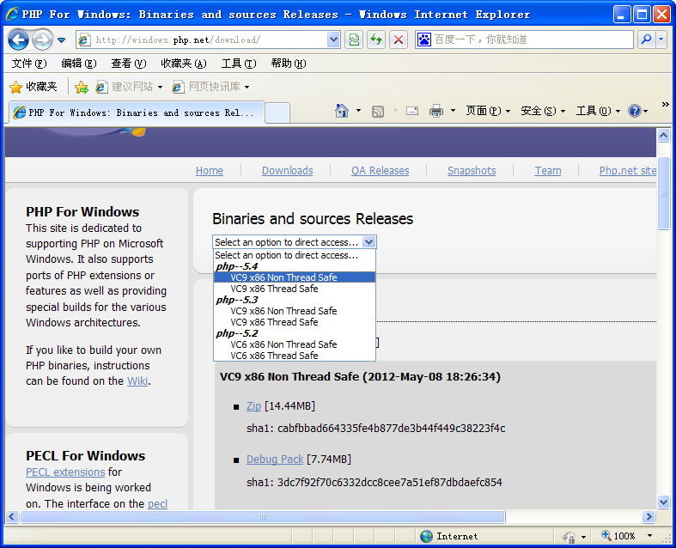Click the vertical scrollbar up arrow
This screenshot has width=676, height=548.
pyautogui.click(x=663, y=136)
